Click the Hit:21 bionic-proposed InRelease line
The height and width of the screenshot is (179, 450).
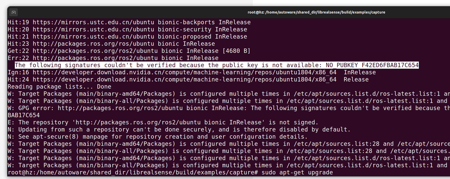[127, 37]
